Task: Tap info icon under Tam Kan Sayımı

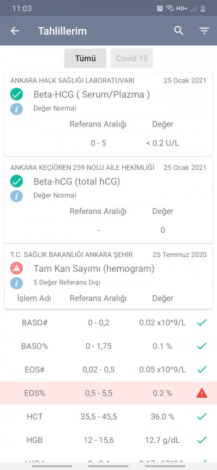Action: pyautogui.click(x=16, y=283)
